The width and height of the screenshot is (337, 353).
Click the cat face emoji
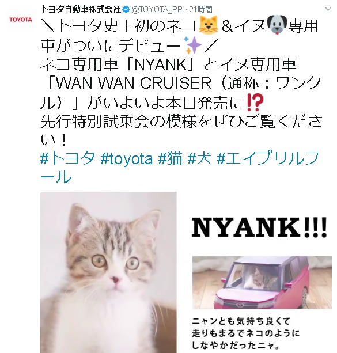click(x=209, y=25)
